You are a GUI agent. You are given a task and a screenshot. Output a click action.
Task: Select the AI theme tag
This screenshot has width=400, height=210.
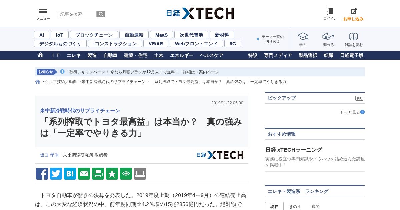(42, 35)
